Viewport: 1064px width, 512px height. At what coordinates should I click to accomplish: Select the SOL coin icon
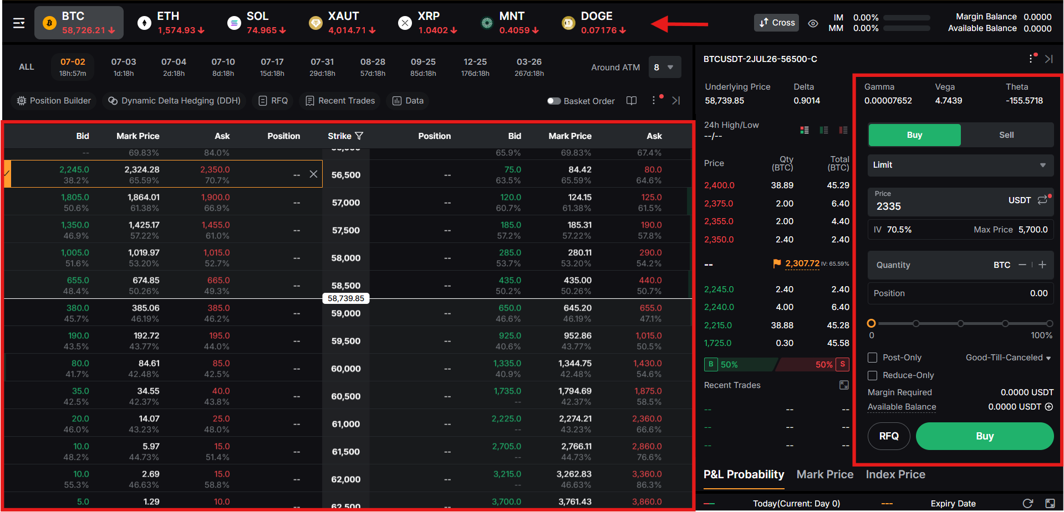(x=234, y=23)
